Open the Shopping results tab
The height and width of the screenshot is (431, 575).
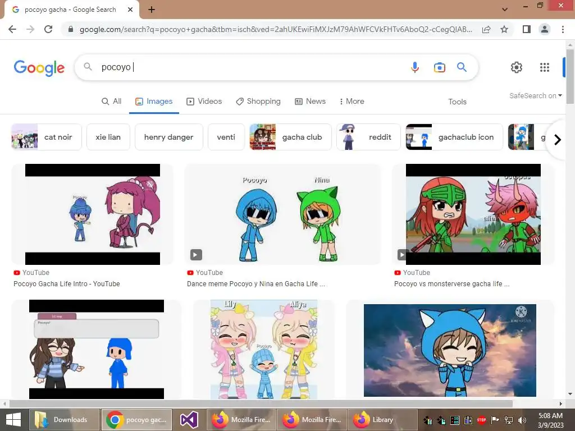258,102
